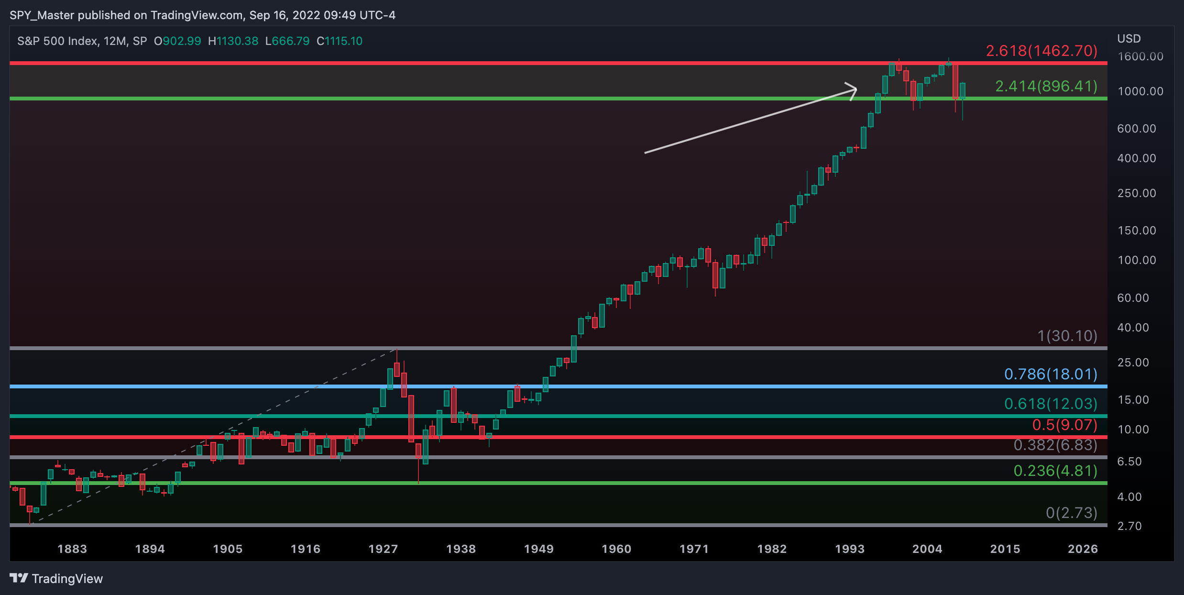The image size is (1184, 595).
Task: Click the TradingView wordmark text
Action: pyautogui.click(x=67, y=579)
